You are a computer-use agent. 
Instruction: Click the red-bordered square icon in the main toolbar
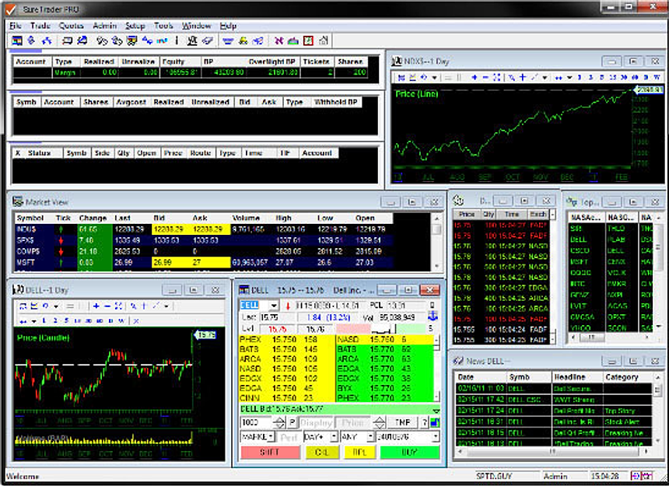[309, 40]
